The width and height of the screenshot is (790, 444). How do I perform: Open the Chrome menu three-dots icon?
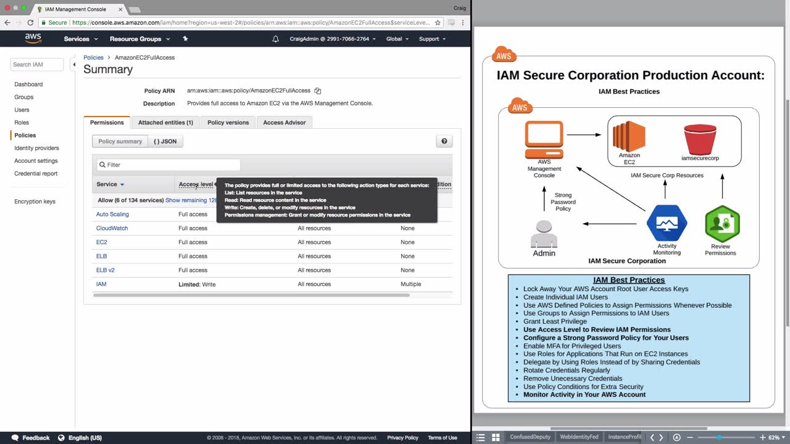[462, 22]
